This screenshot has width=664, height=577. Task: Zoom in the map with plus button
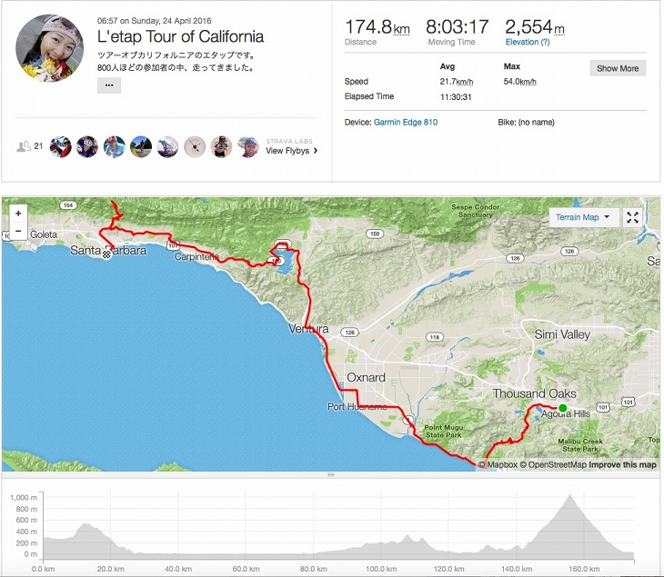point(18,214)
